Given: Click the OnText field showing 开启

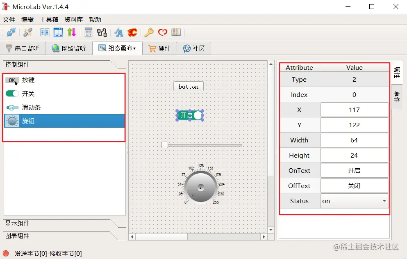Looking at the screenshot, I should 354,171.
